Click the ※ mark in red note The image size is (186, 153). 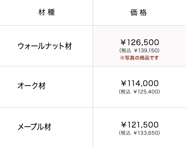[122, 58]
